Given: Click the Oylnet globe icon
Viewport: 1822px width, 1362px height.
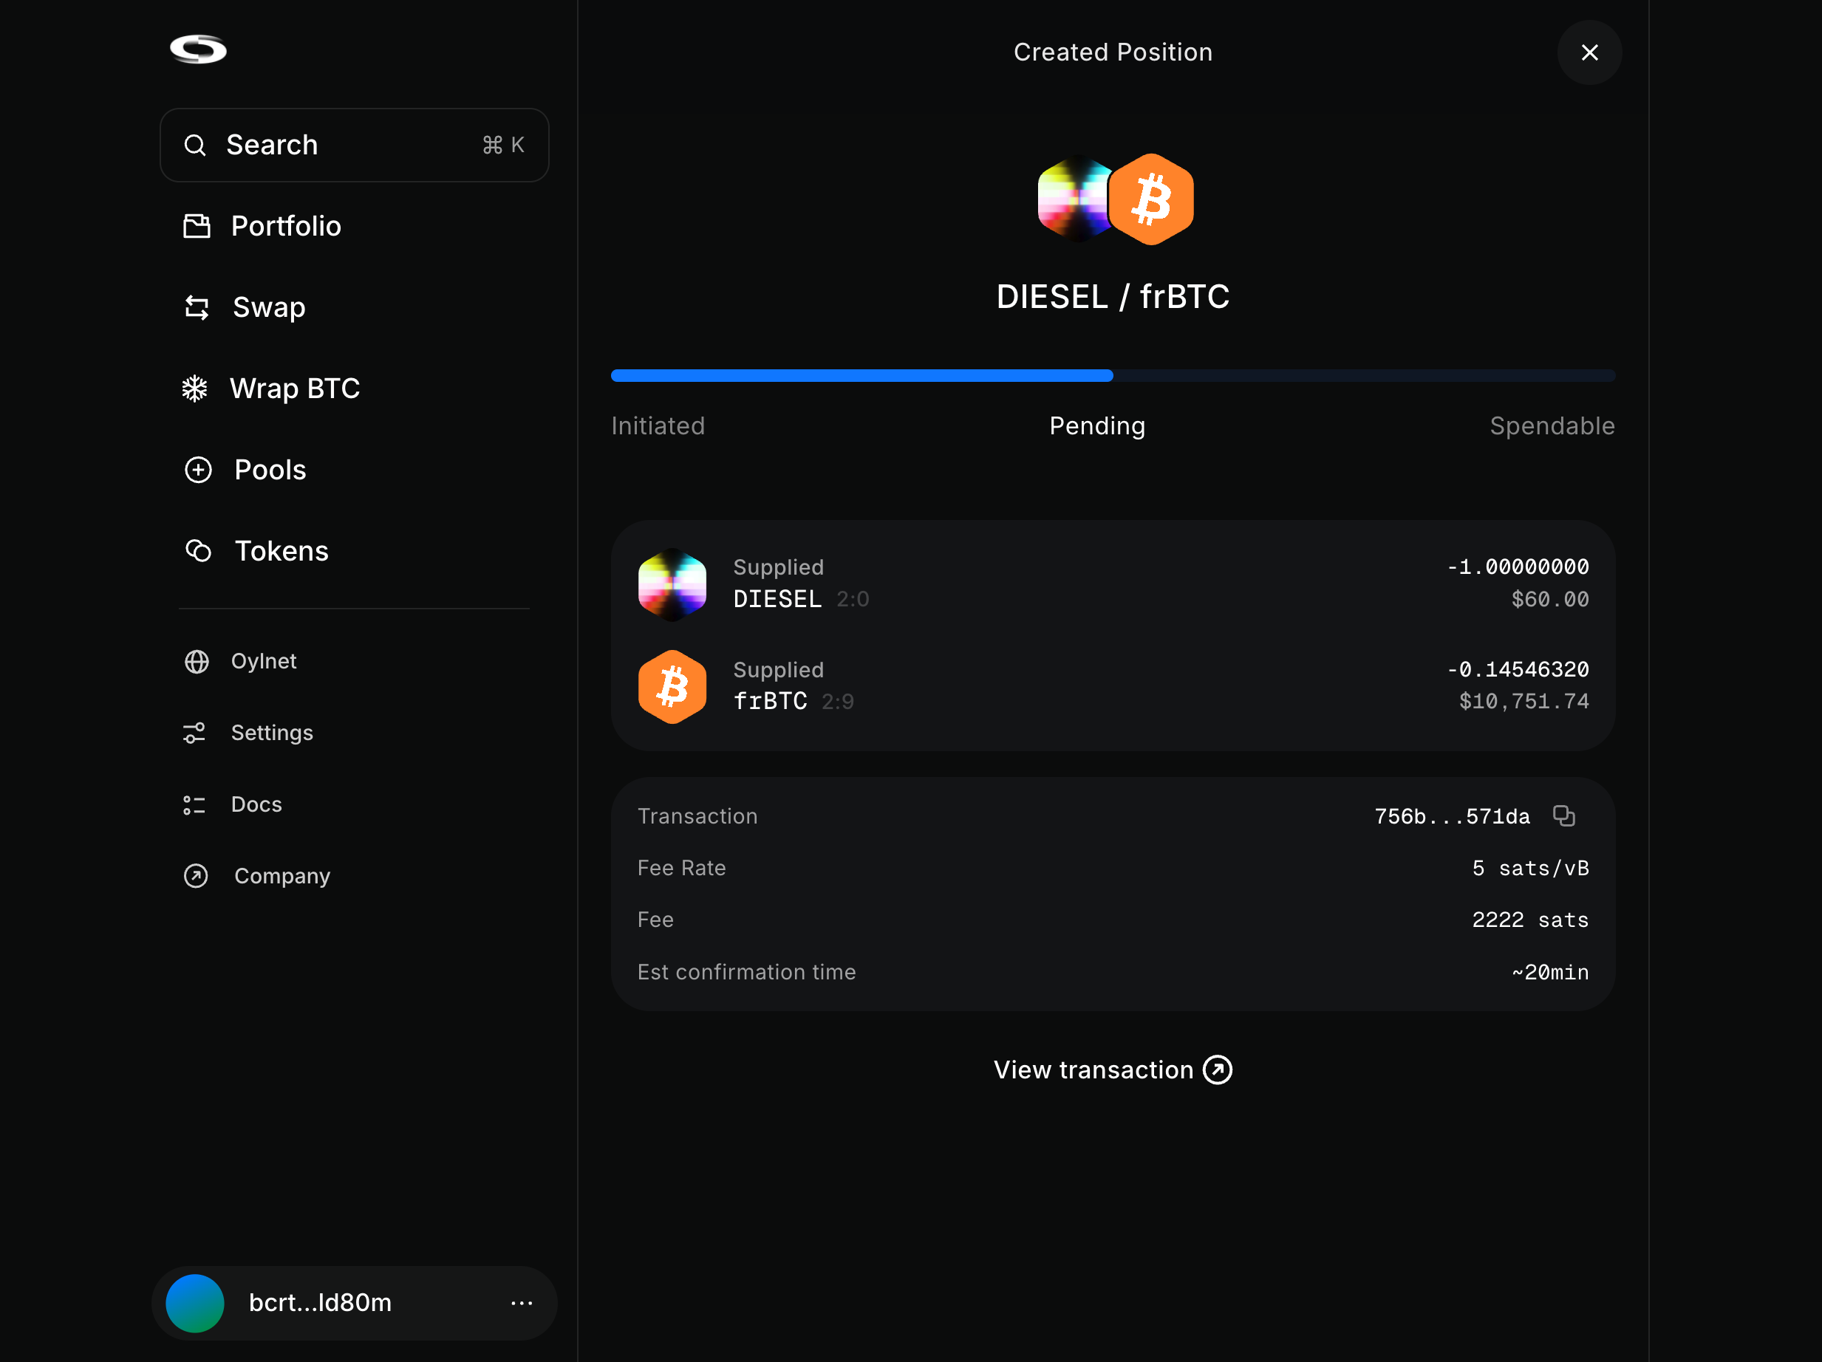Looking at the screenshot, I should click(196, 661).
